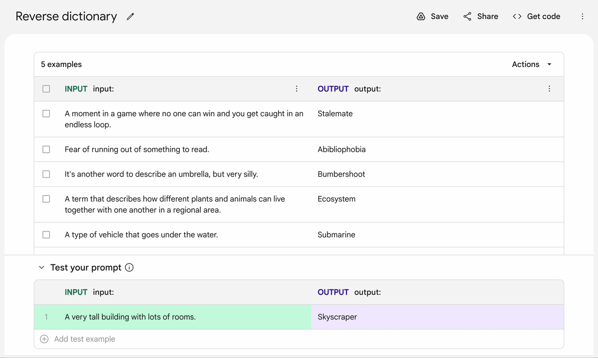Click the Abibliophobia output cell
This screenshot has width=598, height=358.
point(342,150)
